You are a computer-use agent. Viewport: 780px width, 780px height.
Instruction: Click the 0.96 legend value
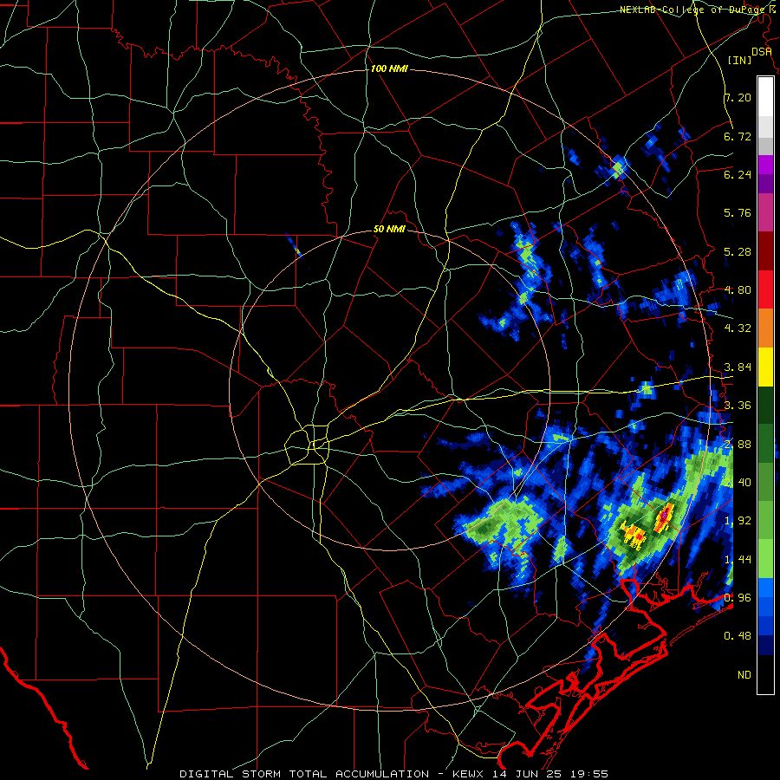click(738, 598)
